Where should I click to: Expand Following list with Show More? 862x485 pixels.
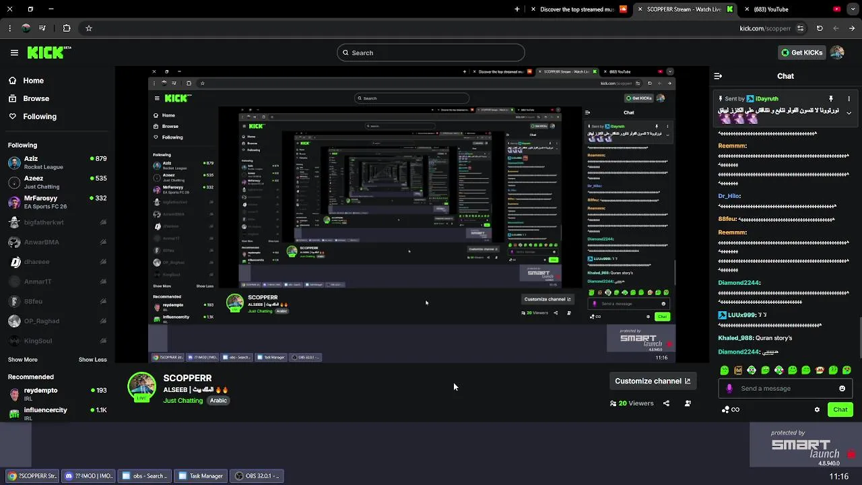(23, 360)
